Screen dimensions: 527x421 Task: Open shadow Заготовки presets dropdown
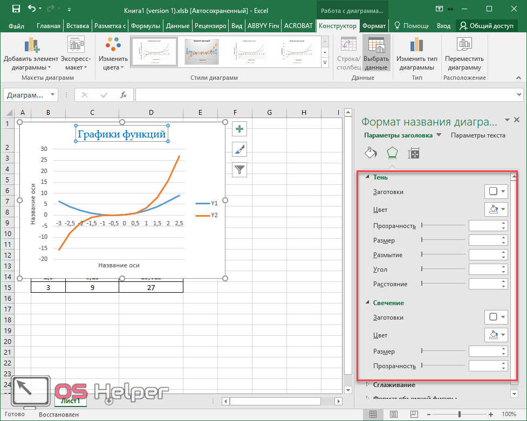coord(496,191)
